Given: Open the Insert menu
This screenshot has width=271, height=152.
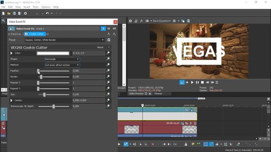Looking at the screenshot, I should tap(27, 7).
